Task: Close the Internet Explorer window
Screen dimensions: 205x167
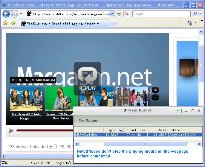Action: (200, 5)
